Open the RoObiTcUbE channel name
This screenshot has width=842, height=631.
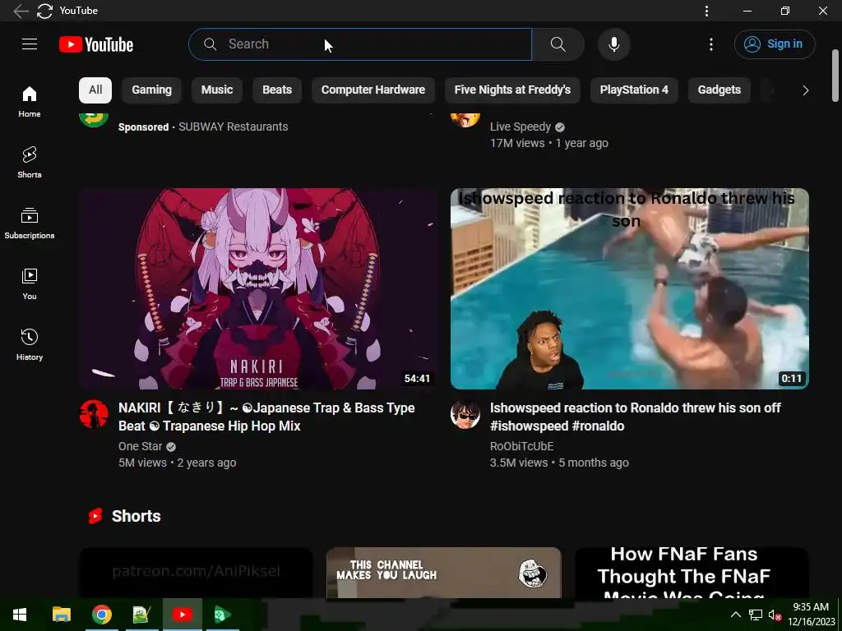click(522, 446)
